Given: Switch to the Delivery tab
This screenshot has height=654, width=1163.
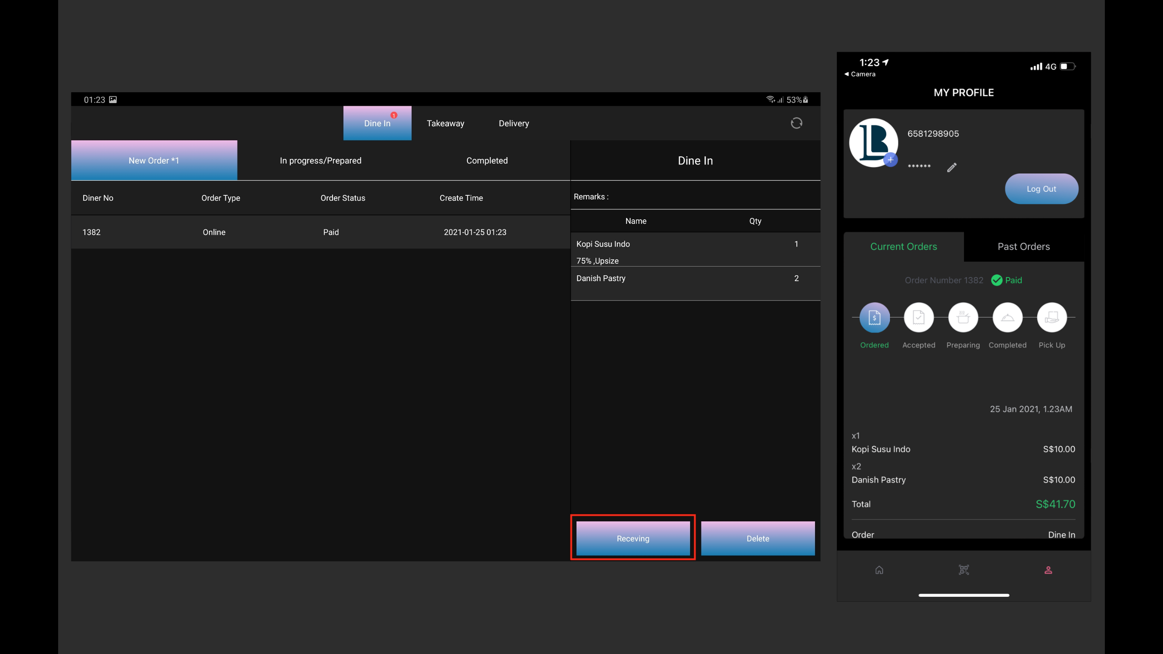Looking at the screenshot, I should click(x=513, y=124).
